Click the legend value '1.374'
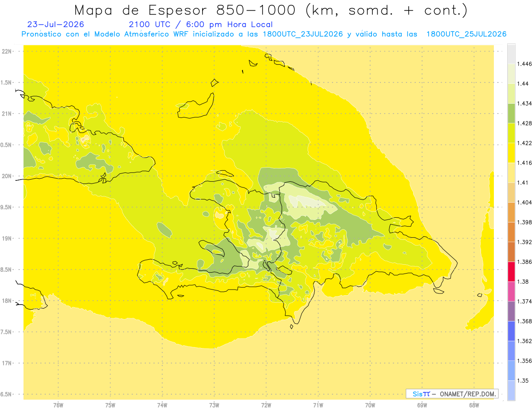The image size is (532, 411). pyautogui.click(x=524, y=301)
